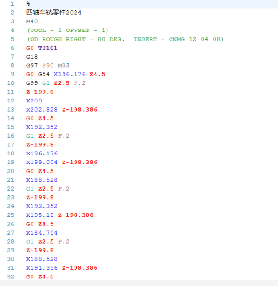The image size is (278, 286).
Task: Click Z-198.386 on line 13
Action: coord(80,110)
